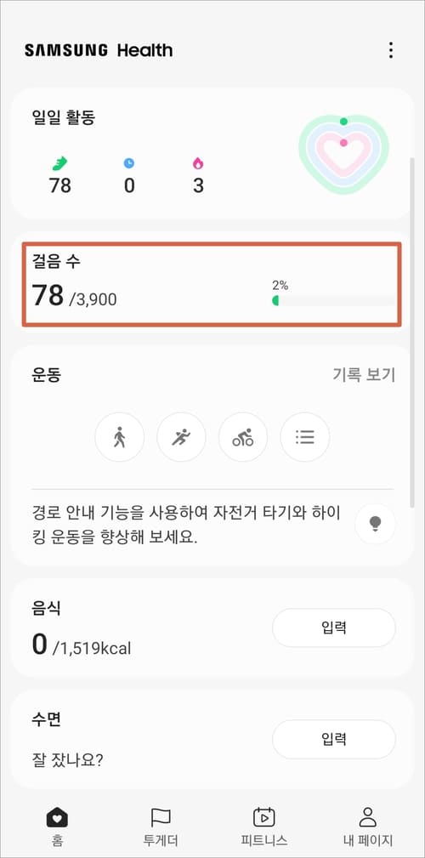Switch to the 피트니스 tab
The image size is (425, 858).
click(x=264, y=827)
